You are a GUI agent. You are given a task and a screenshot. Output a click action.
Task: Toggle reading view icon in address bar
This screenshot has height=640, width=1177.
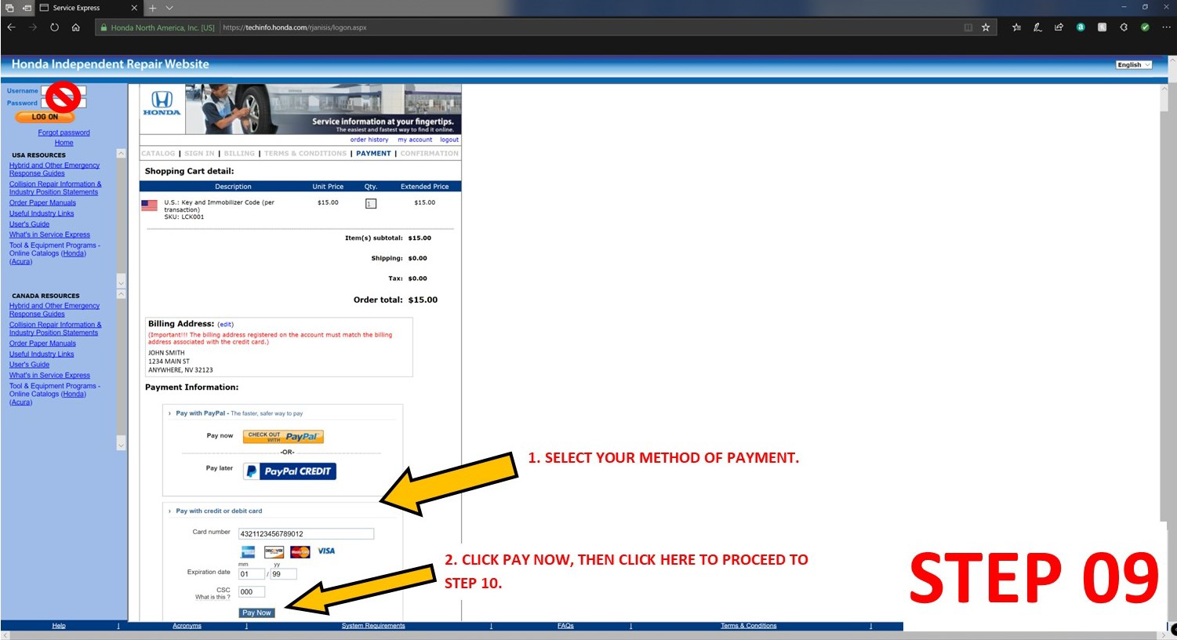(x=968, y=27)
